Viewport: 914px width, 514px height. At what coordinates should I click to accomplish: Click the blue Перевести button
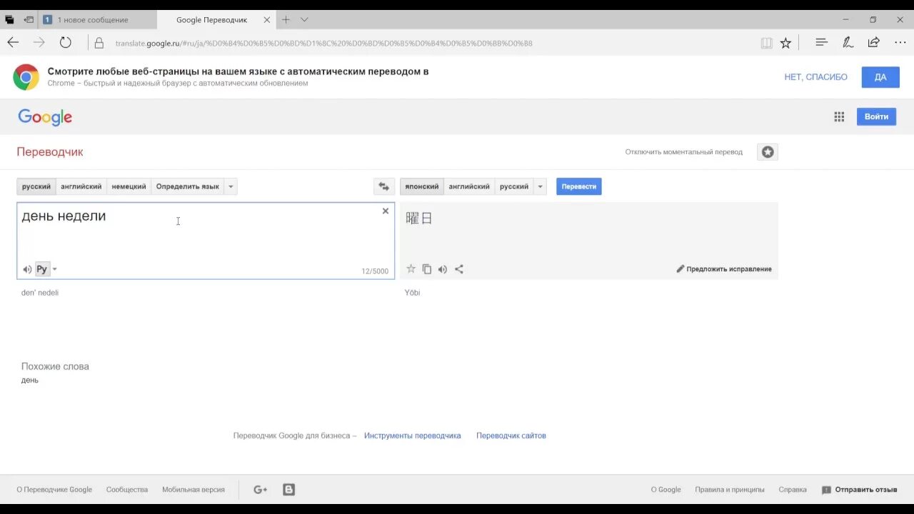pyautogui.click(x=579, y=186)
